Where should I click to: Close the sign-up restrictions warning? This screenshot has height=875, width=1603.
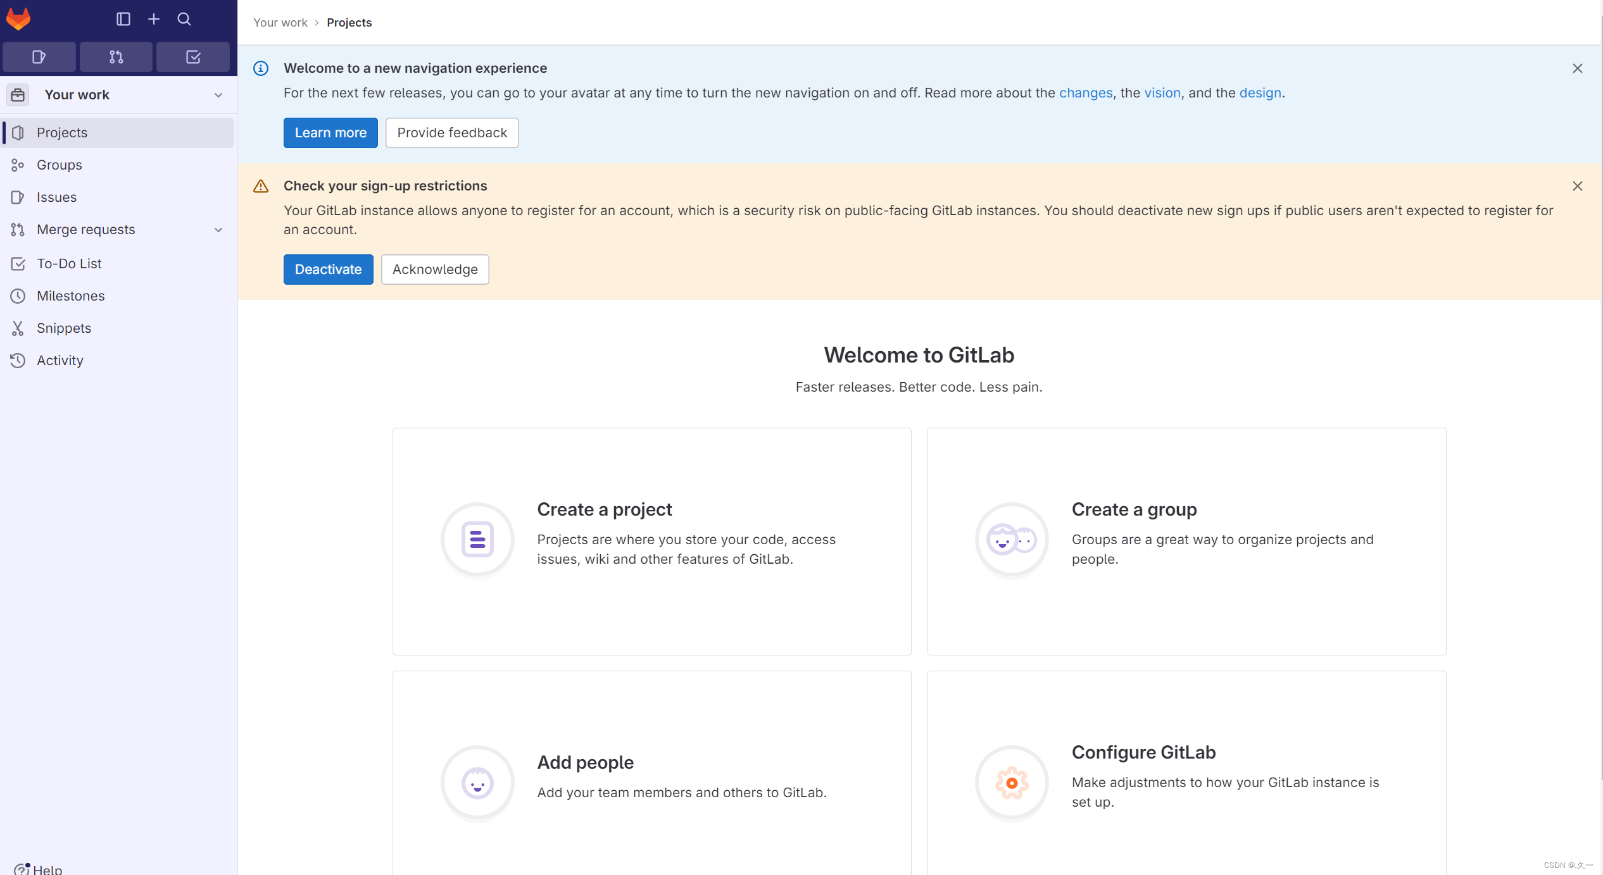1577,186
